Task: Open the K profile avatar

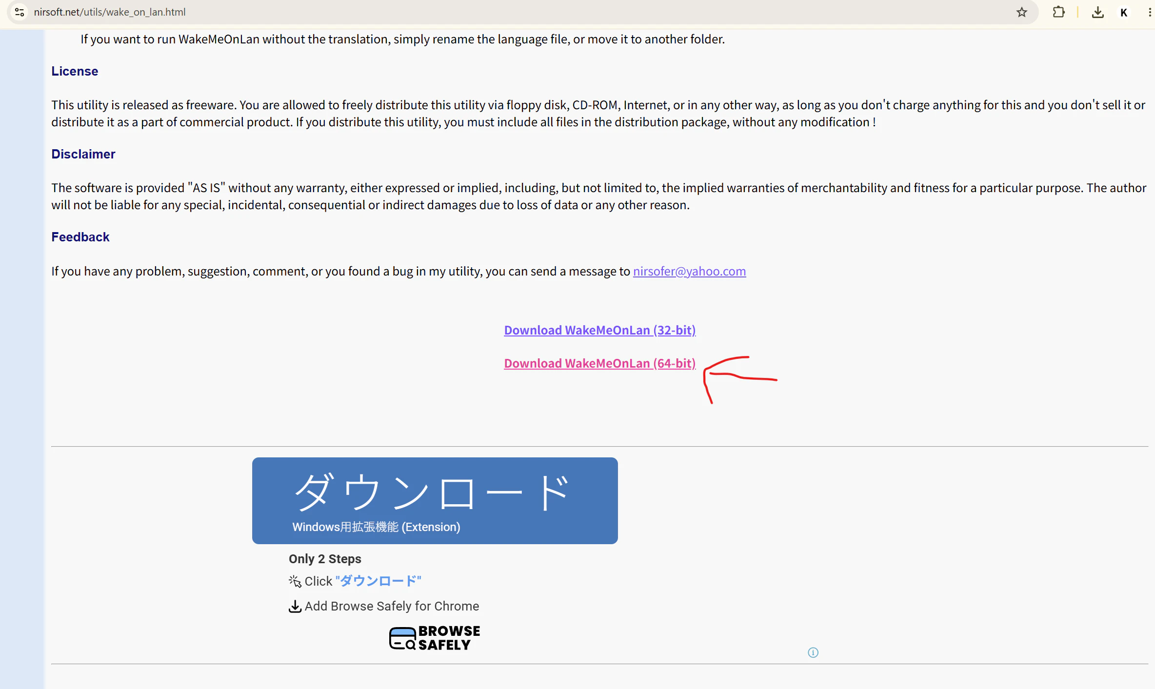Action: [1124, 12]
